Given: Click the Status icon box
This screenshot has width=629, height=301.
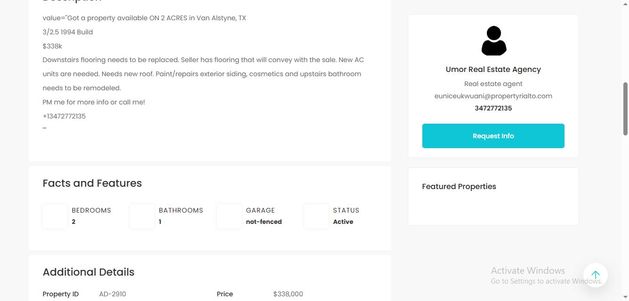Looking at the screenshot, I should click(316, 216).
